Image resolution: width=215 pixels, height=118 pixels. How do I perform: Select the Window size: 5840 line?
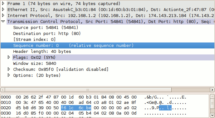(x=35, y=63)
